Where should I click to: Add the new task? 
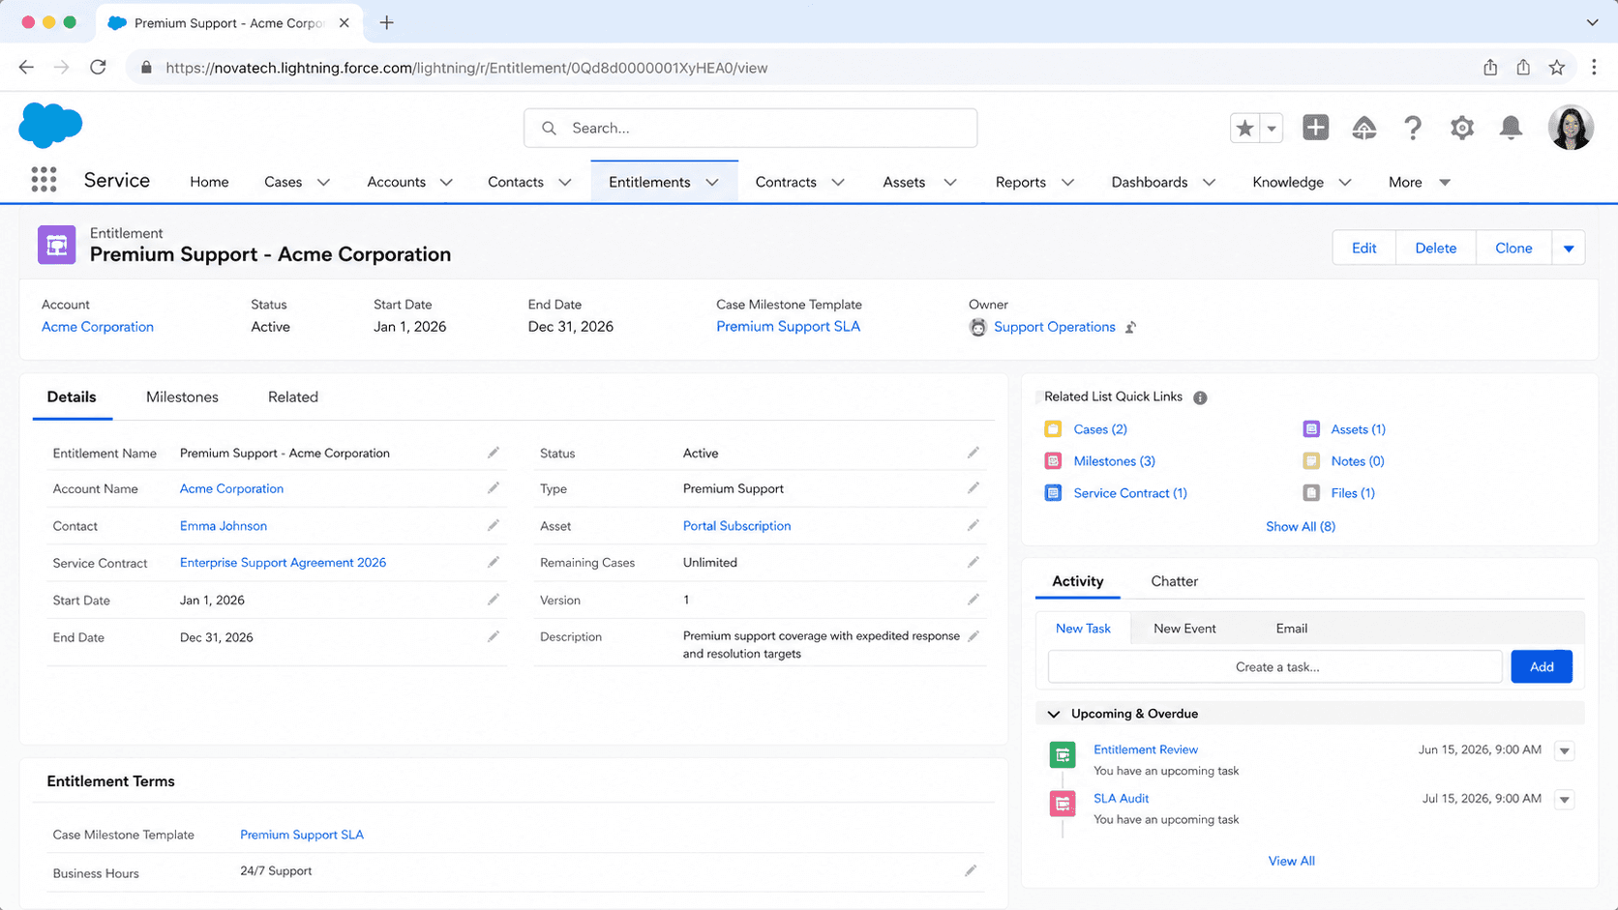pyautogui.click(x=1542, y=666)
